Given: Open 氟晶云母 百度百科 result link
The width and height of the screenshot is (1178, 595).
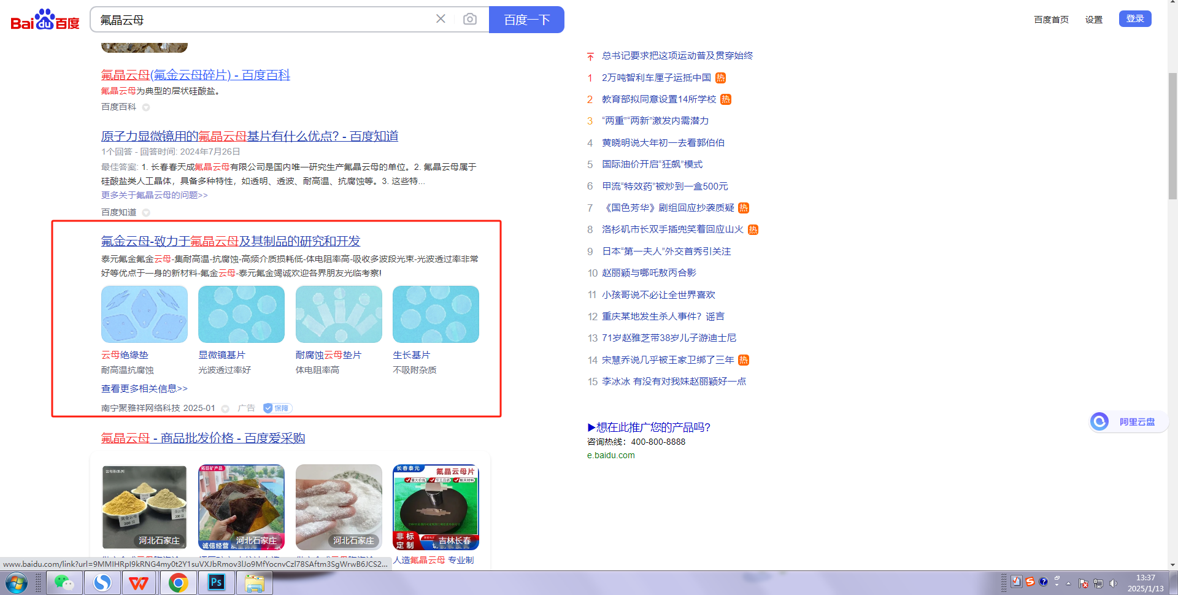Looking at the screenshot, I should point(196,75).
